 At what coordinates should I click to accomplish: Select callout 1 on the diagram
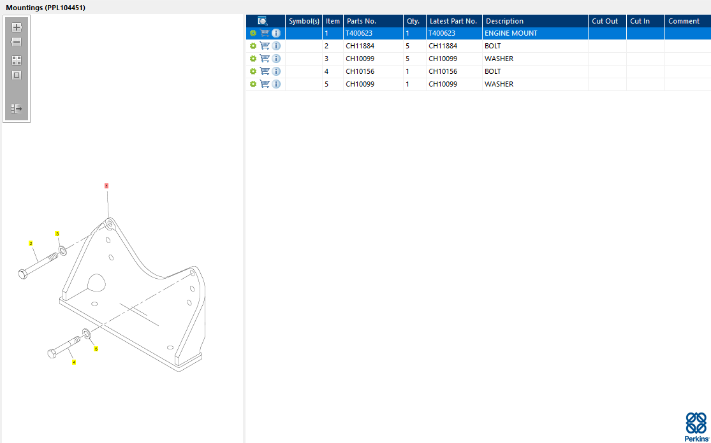(x=106, y=185)
